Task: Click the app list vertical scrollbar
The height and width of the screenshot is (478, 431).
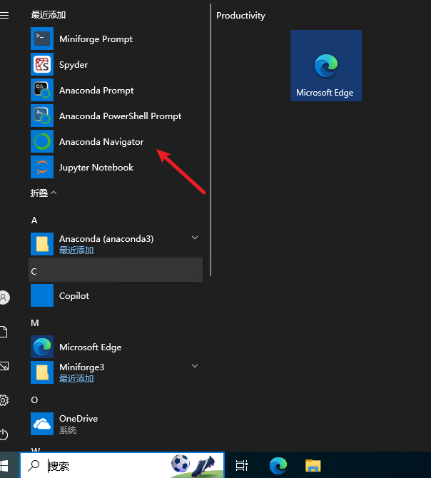Action: point(211,140)
